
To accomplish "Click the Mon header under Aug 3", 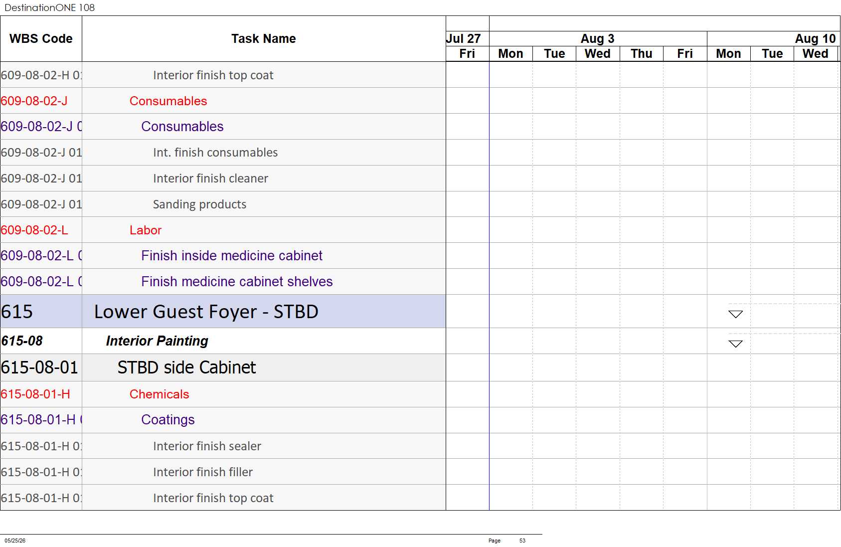I will point(510,53).
